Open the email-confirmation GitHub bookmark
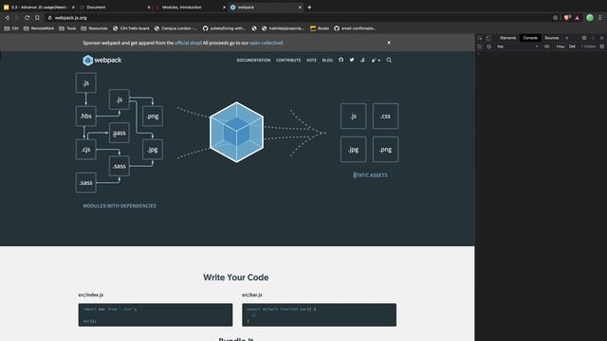The image size is (607, 341). point(355,28)
